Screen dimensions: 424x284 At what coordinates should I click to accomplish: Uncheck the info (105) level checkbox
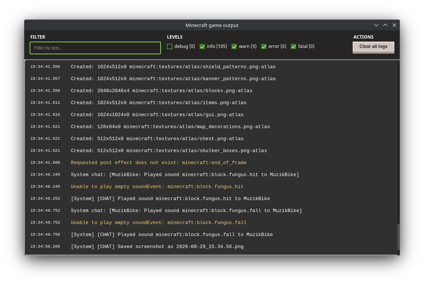(x=202, y=46)
